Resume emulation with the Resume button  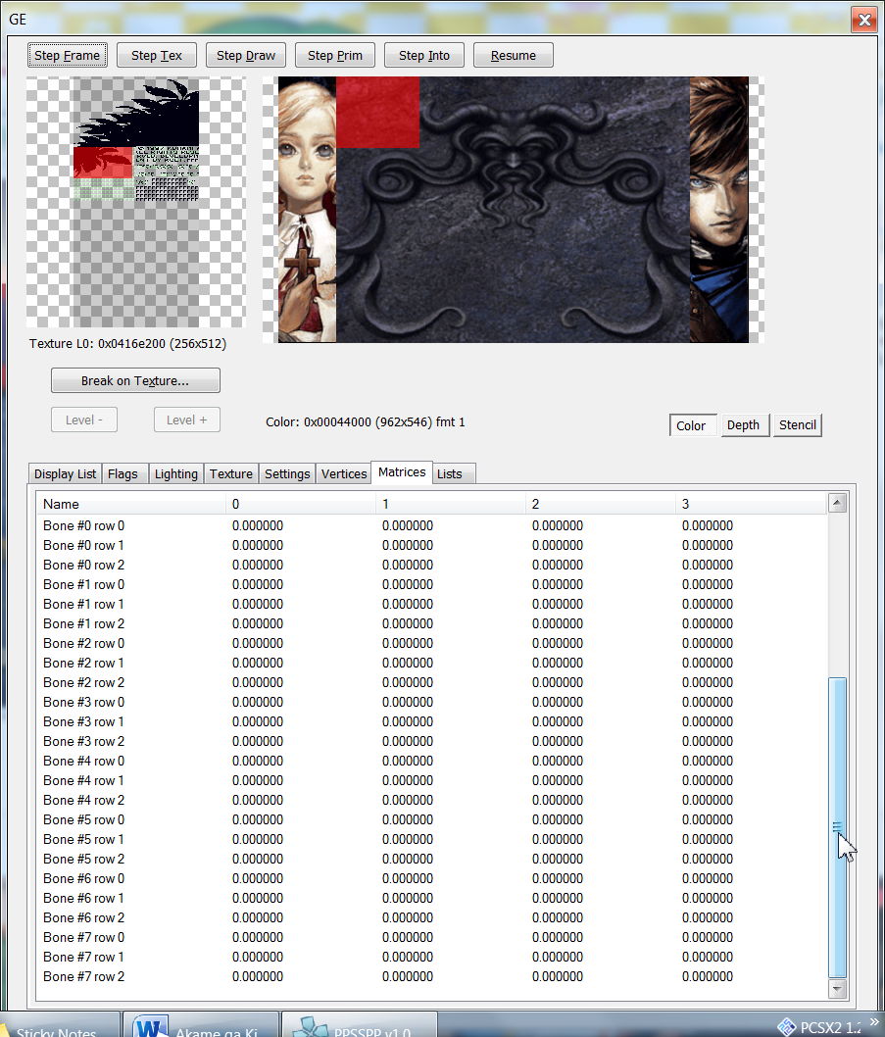point(513,56)
